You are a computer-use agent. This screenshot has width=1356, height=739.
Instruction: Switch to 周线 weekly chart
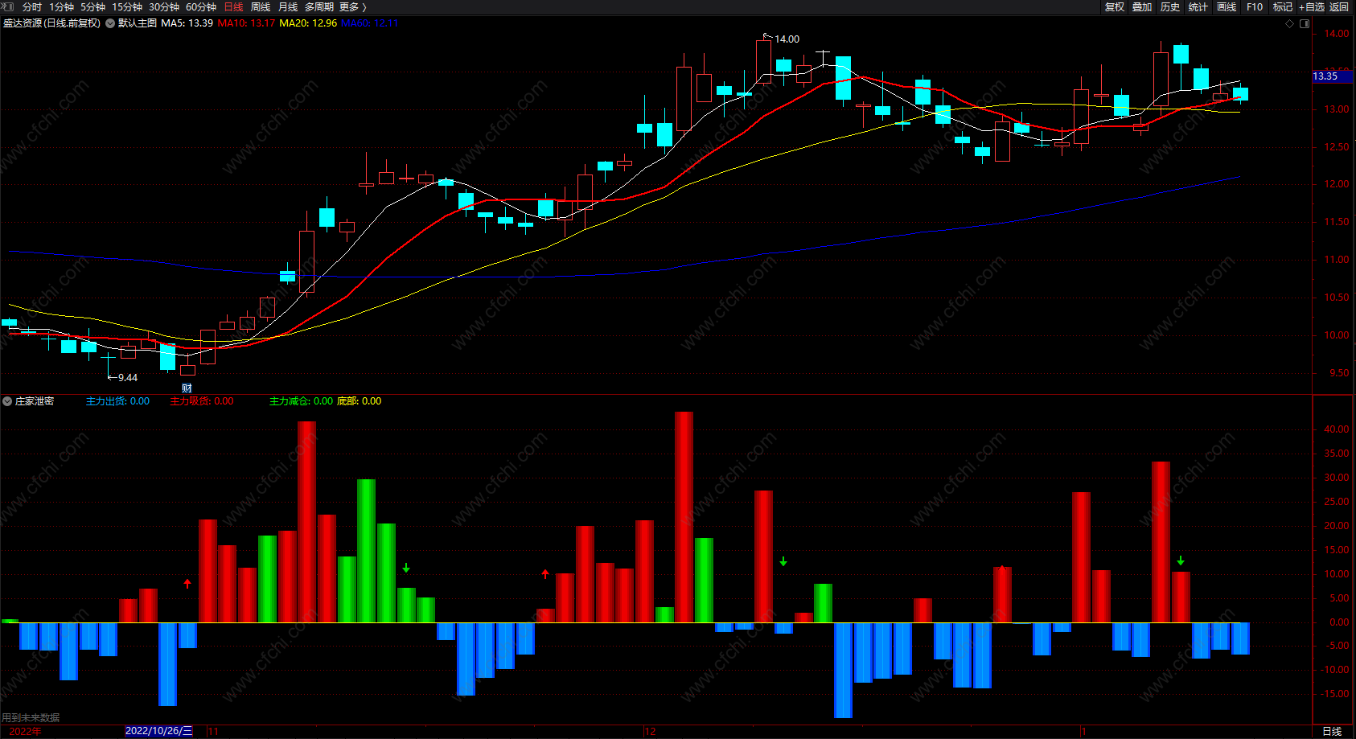coord(261,6)
